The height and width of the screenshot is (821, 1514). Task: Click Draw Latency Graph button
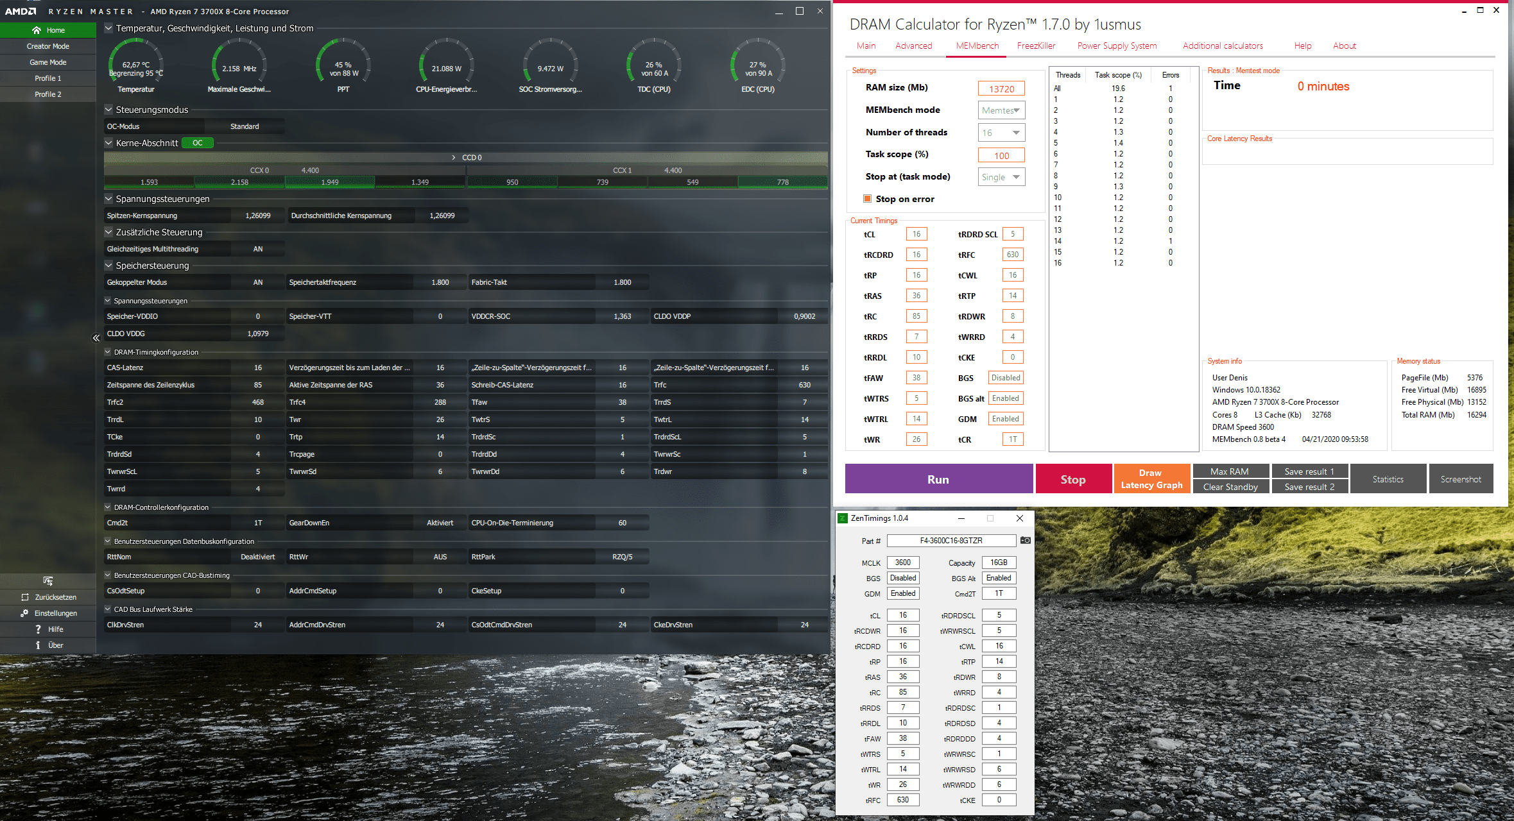[x=1151, y=478]
